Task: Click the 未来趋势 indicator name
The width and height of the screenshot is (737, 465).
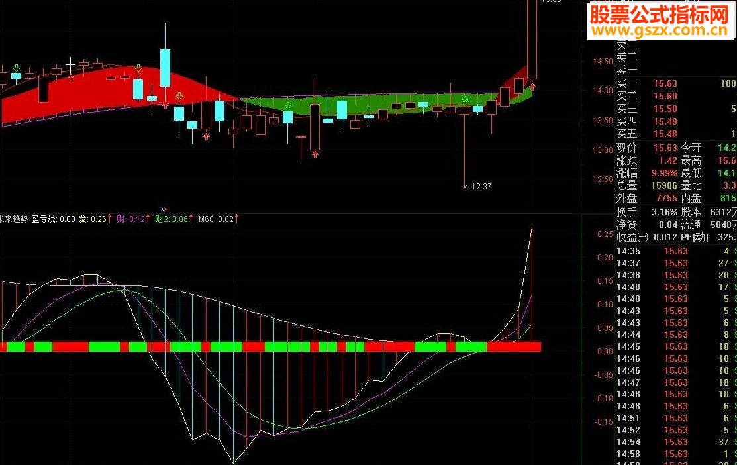Action: tap(14, 219)
